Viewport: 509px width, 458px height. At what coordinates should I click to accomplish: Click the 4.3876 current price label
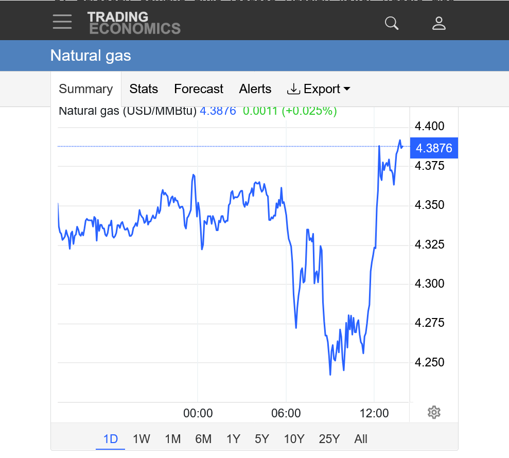click(434, 148)
